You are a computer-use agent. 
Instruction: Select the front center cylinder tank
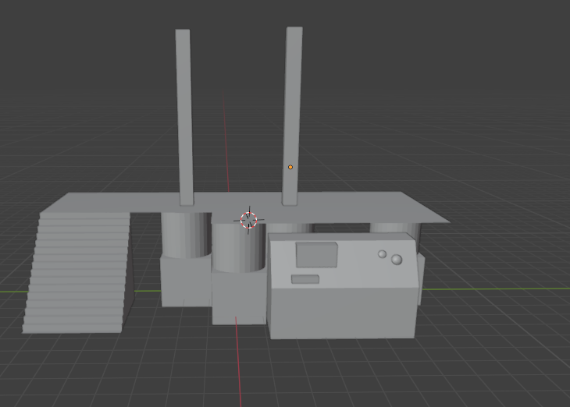point(237,250)
